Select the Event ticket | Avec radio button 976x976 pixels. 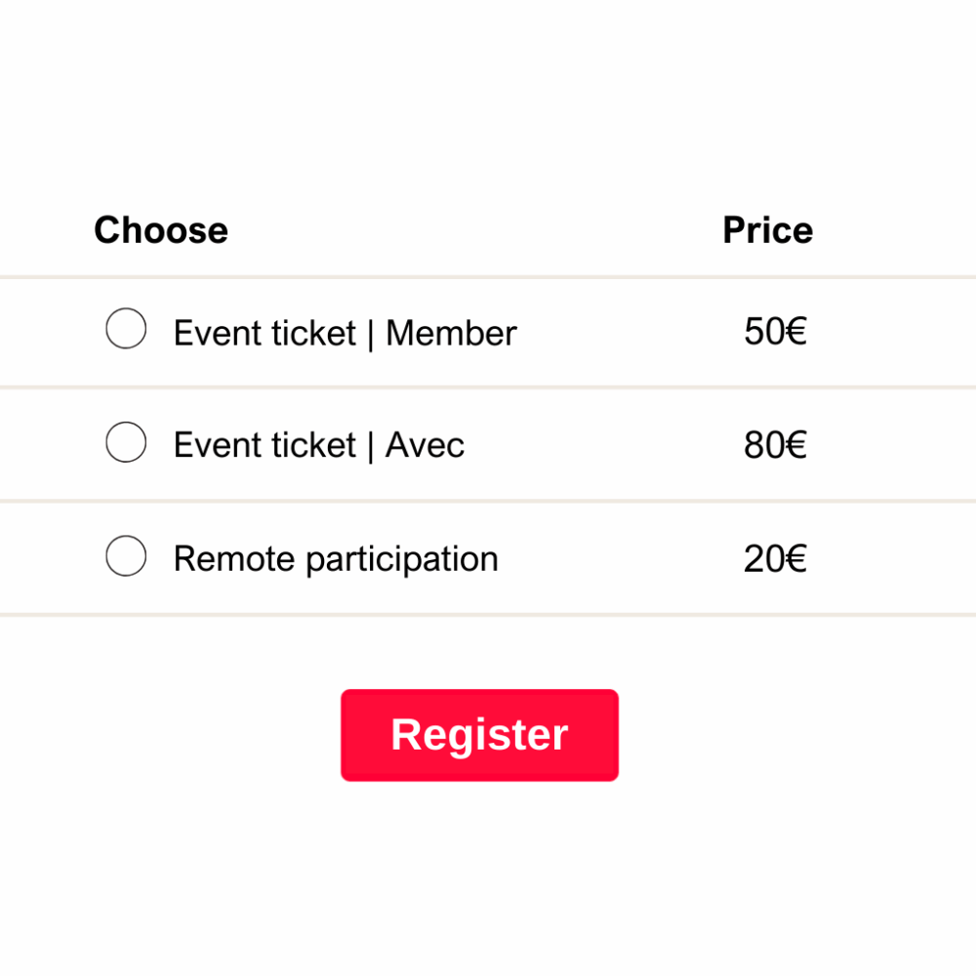[x=124, y=442]
